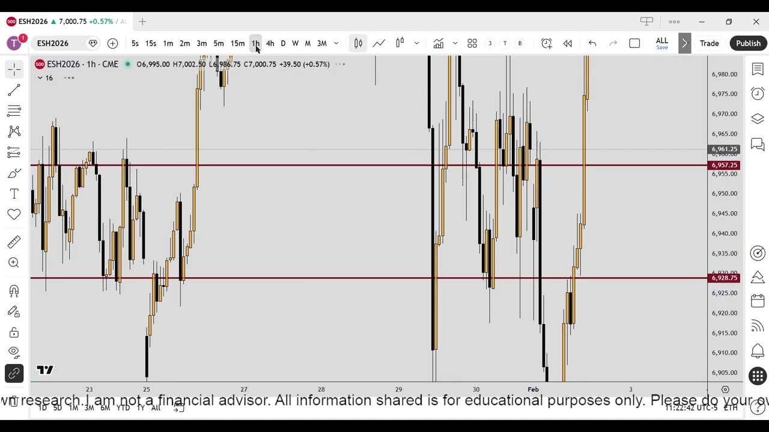
Task: Open the object tree layers panel
Action: [758, 119]
